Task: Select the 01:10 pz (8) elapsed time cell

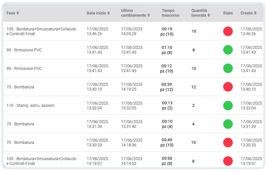Action: pyautogui.click(x=167, y=50)
